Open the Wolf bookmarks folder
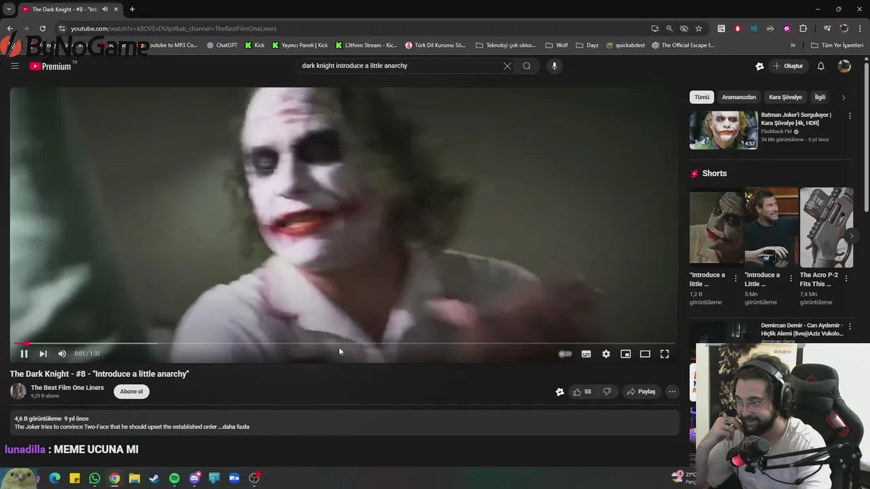The width and height of the screenshot is (870, 489). 557,46
